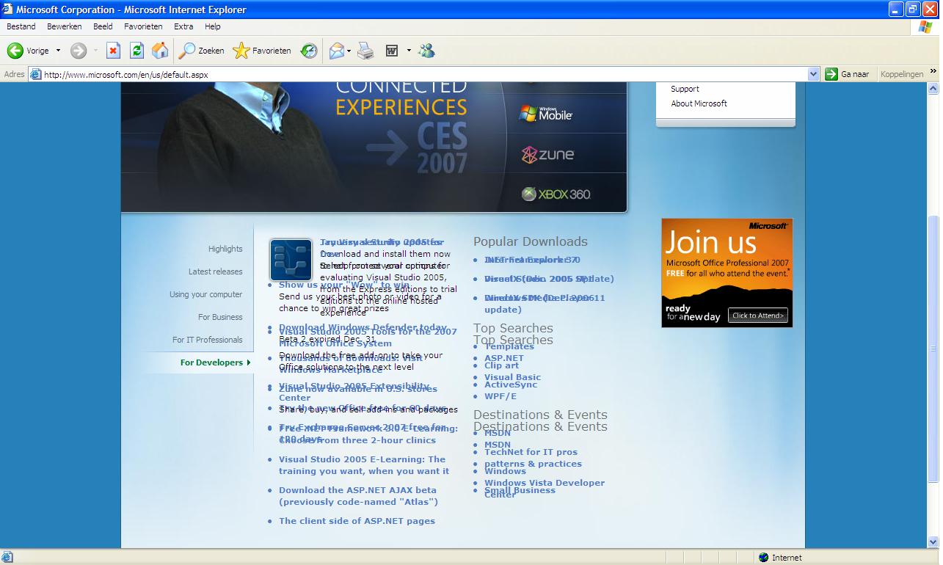The width and height of the screenshot is (943, 565).
Task: Click the Xbox 360 logo
Action: click(556, 194)
